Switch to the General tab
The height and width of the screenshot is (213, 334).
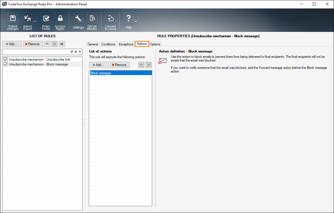tap(93, 44)
